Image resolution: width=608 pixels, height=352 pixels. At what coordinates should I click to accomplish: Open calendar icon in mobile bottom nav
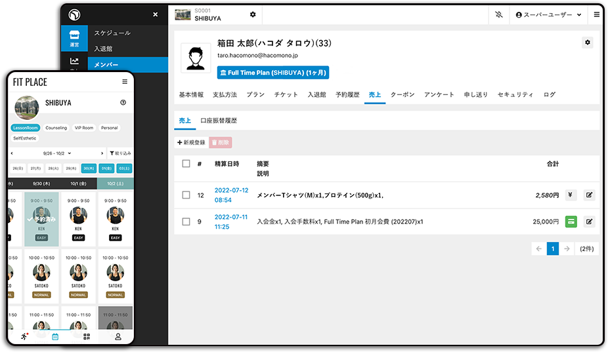[55, 336]
